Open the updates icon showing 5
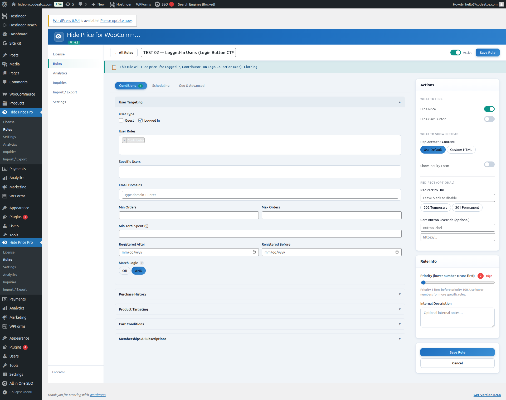The image size is (506, 400). pyautogui.click(x=70, y=4)
